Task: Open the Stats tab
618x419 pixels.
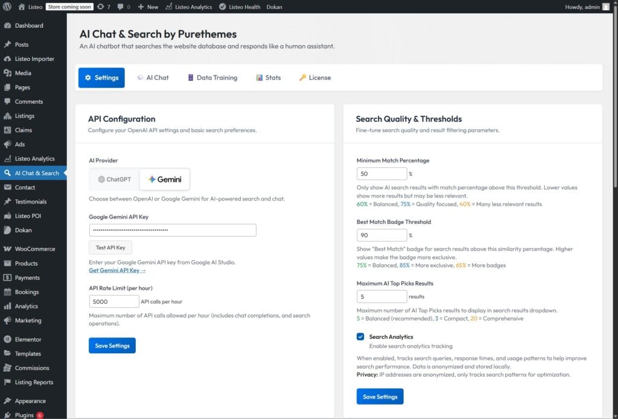Action: pyautogui.click(x=268, y=78)
